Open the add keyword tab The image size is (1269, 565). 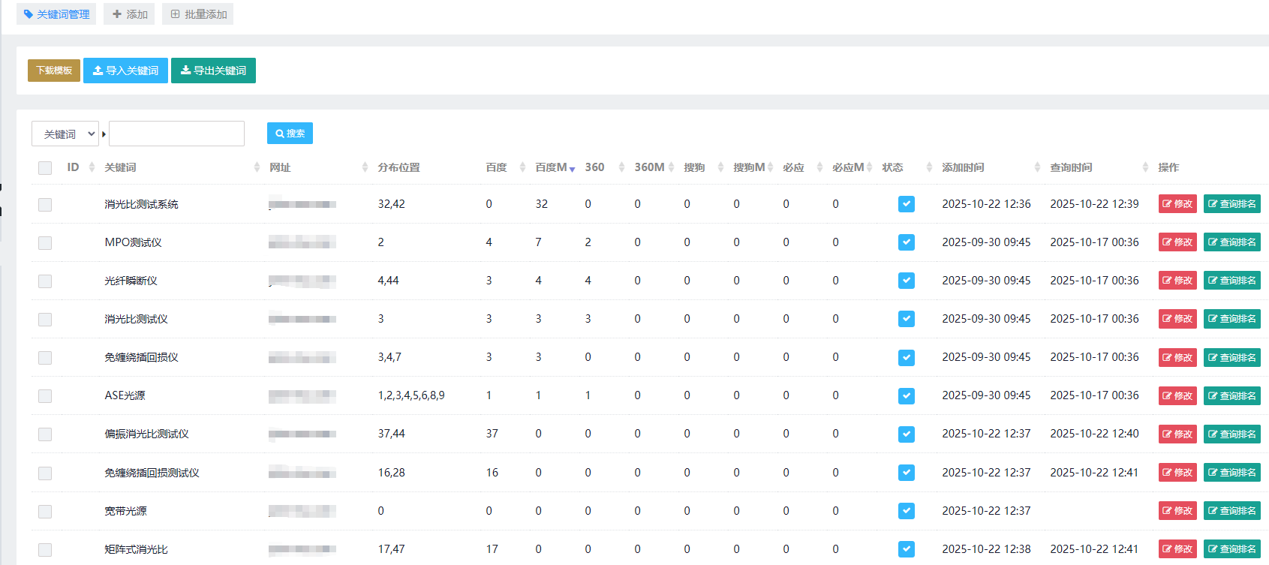[129, 14]
